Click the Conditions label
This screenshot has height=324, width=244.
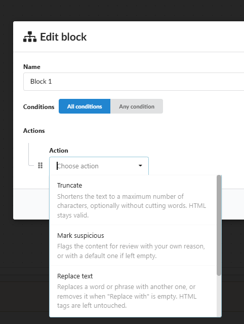[39, 107]
